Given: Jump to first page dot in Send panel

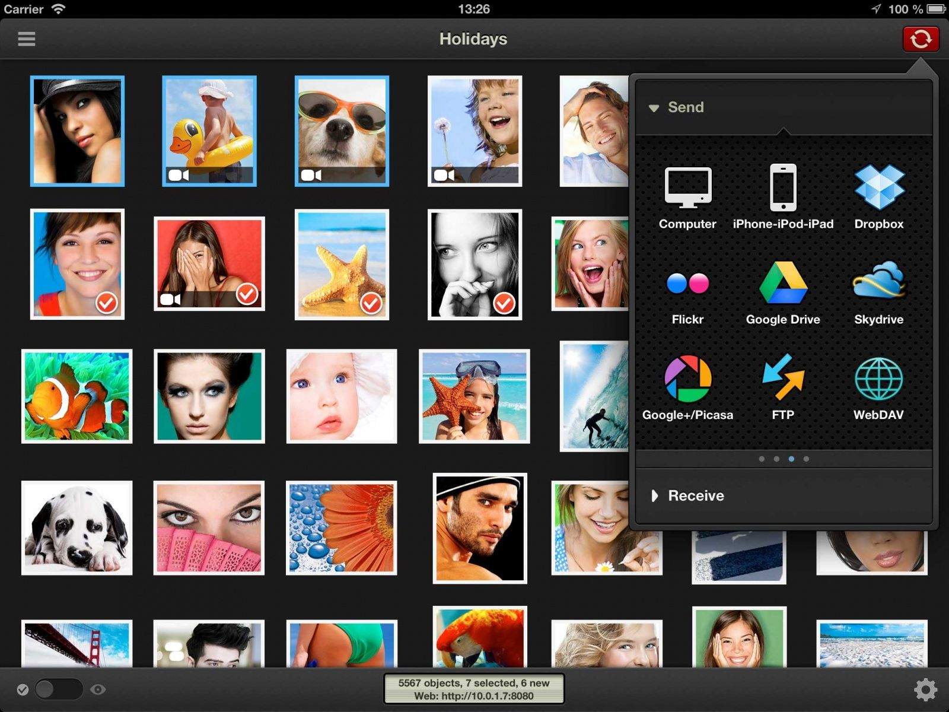Looking at the screenshot, I should tap(762, 459).
